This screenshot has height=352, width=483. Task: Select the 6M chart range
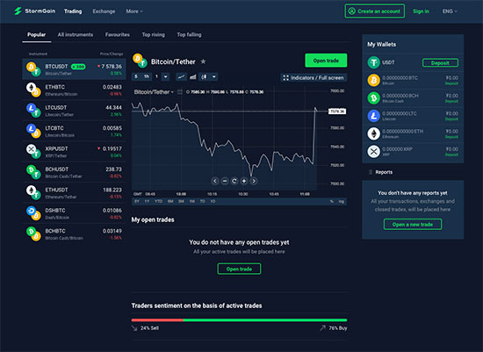(170, 201)
